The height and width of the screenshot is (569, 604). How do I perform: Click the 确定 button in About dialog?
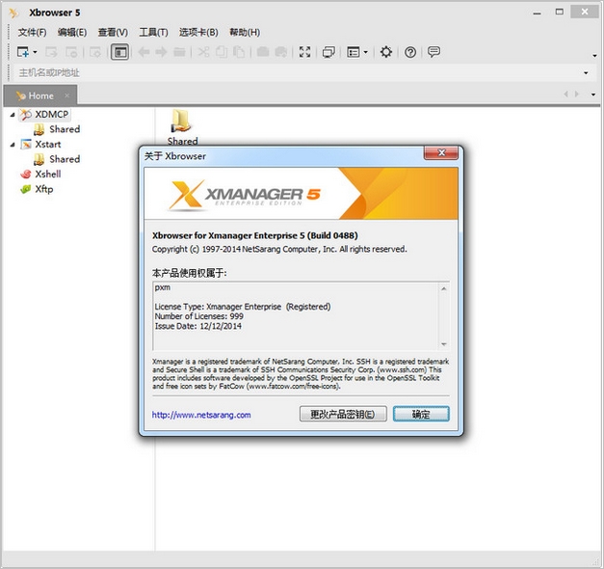pos(421,414)
